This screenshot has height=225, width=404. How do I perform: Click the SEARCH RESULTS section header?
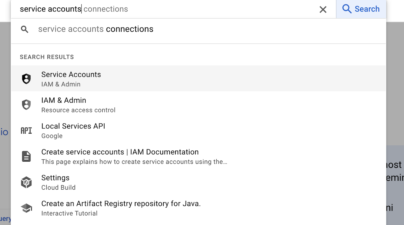coord(47,57)
